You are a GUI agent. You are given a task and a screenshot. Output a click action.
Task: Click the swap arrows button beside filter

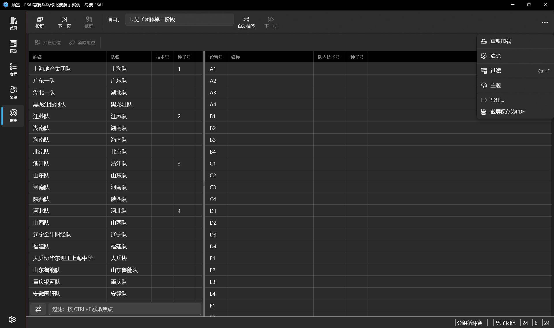pyautogui.click(x=38, y=309)
